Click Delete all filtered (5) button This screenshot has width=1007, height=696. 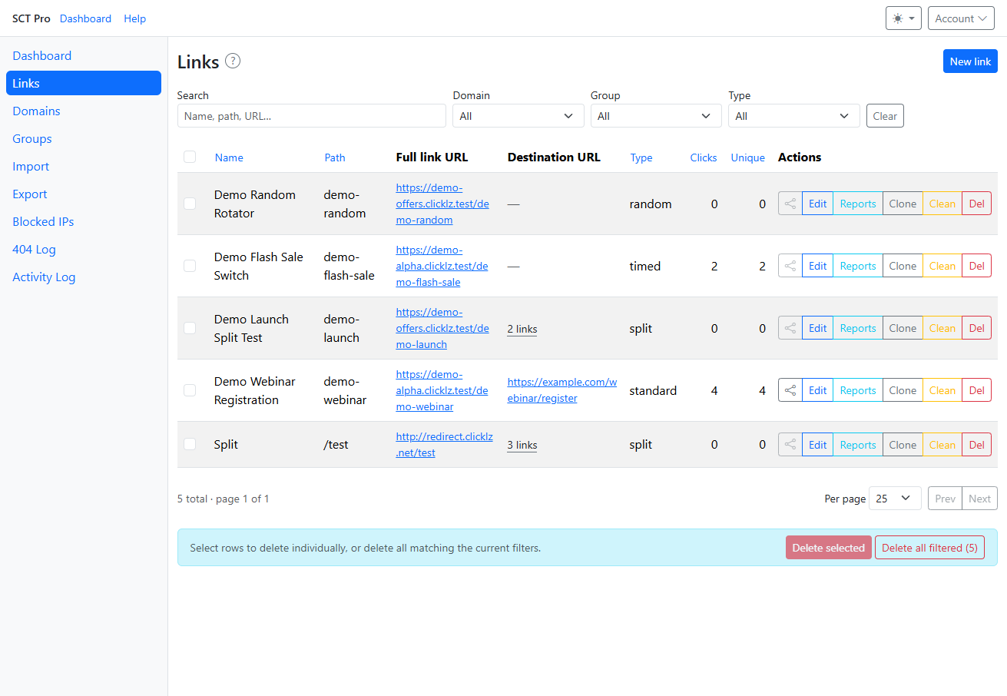pyautogui.click(x=929, y=548)
